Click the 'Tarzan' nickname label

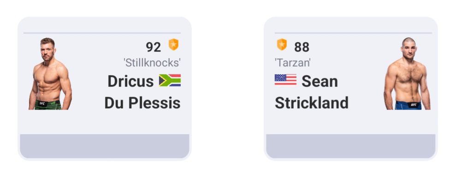(x=293, y=63)
